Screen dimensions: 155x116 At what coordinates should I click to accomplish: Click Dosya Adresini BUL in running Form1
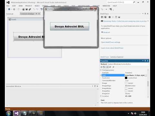click(69, 26)
